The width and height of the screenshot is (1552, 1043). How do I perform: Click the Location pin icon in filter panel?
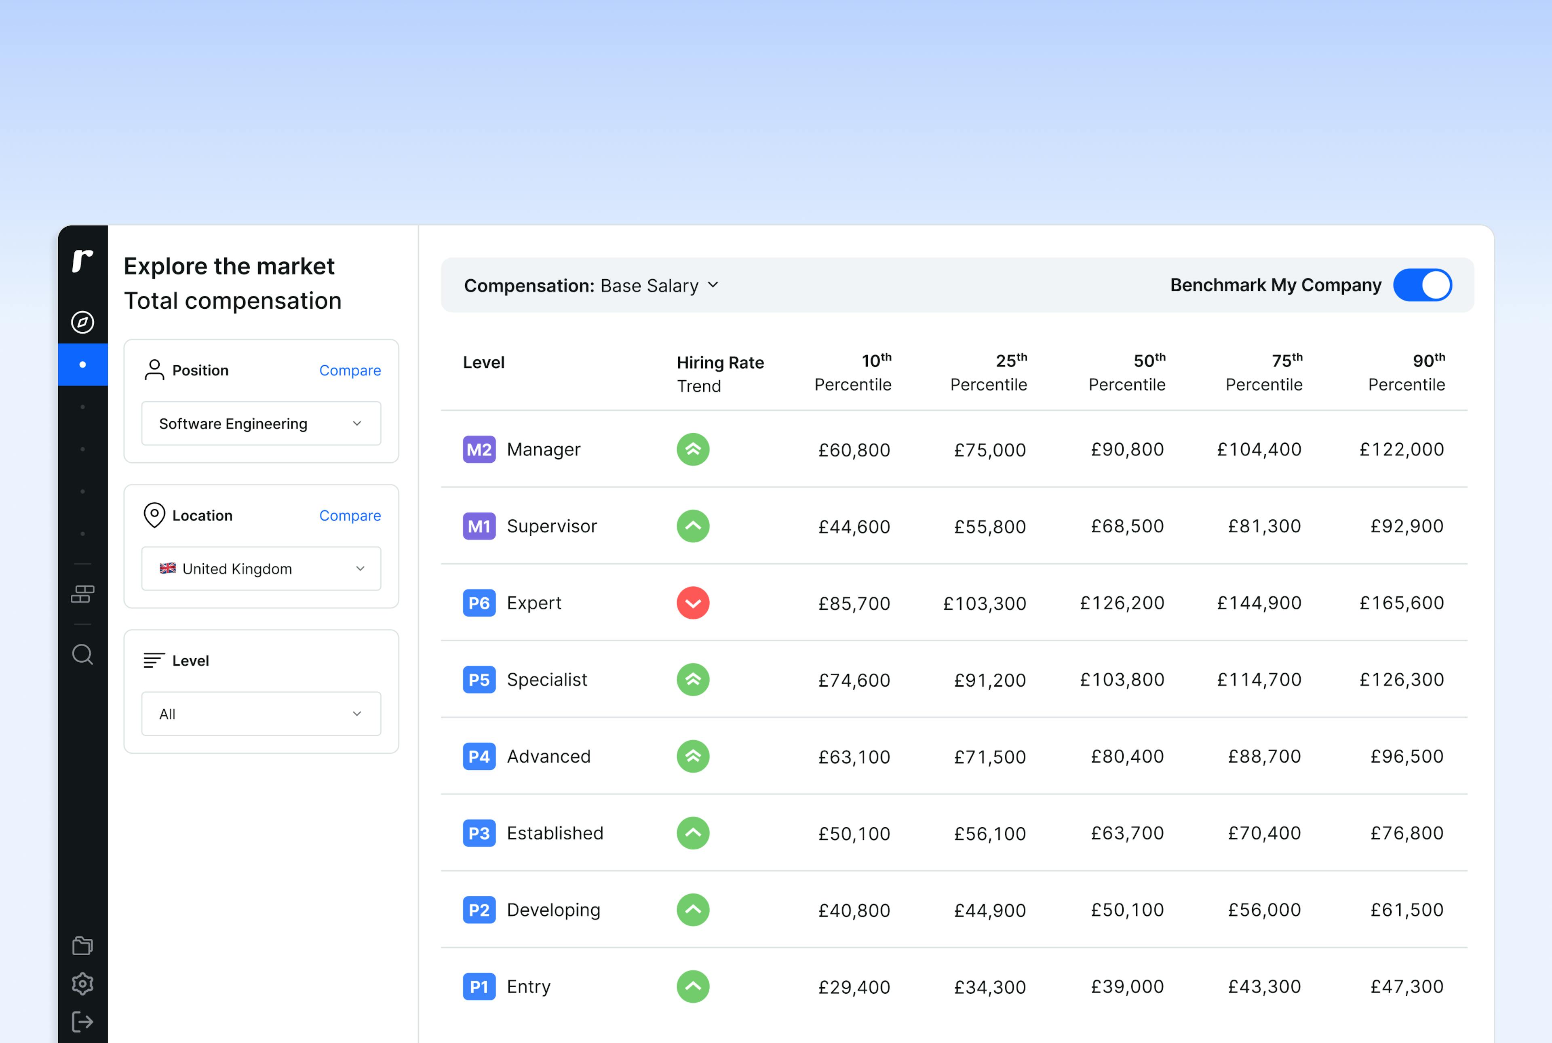pyautogui.click(x=154, y=515)
